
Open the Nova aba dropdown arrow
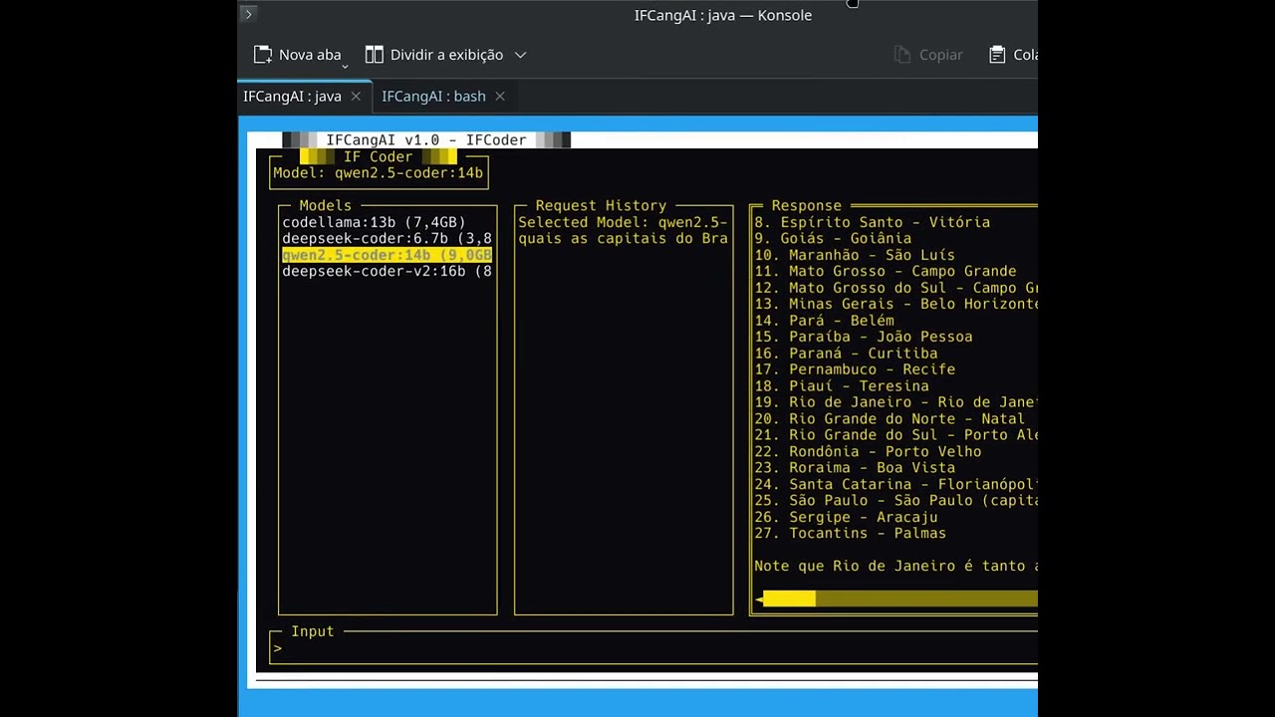coord(345,67)
